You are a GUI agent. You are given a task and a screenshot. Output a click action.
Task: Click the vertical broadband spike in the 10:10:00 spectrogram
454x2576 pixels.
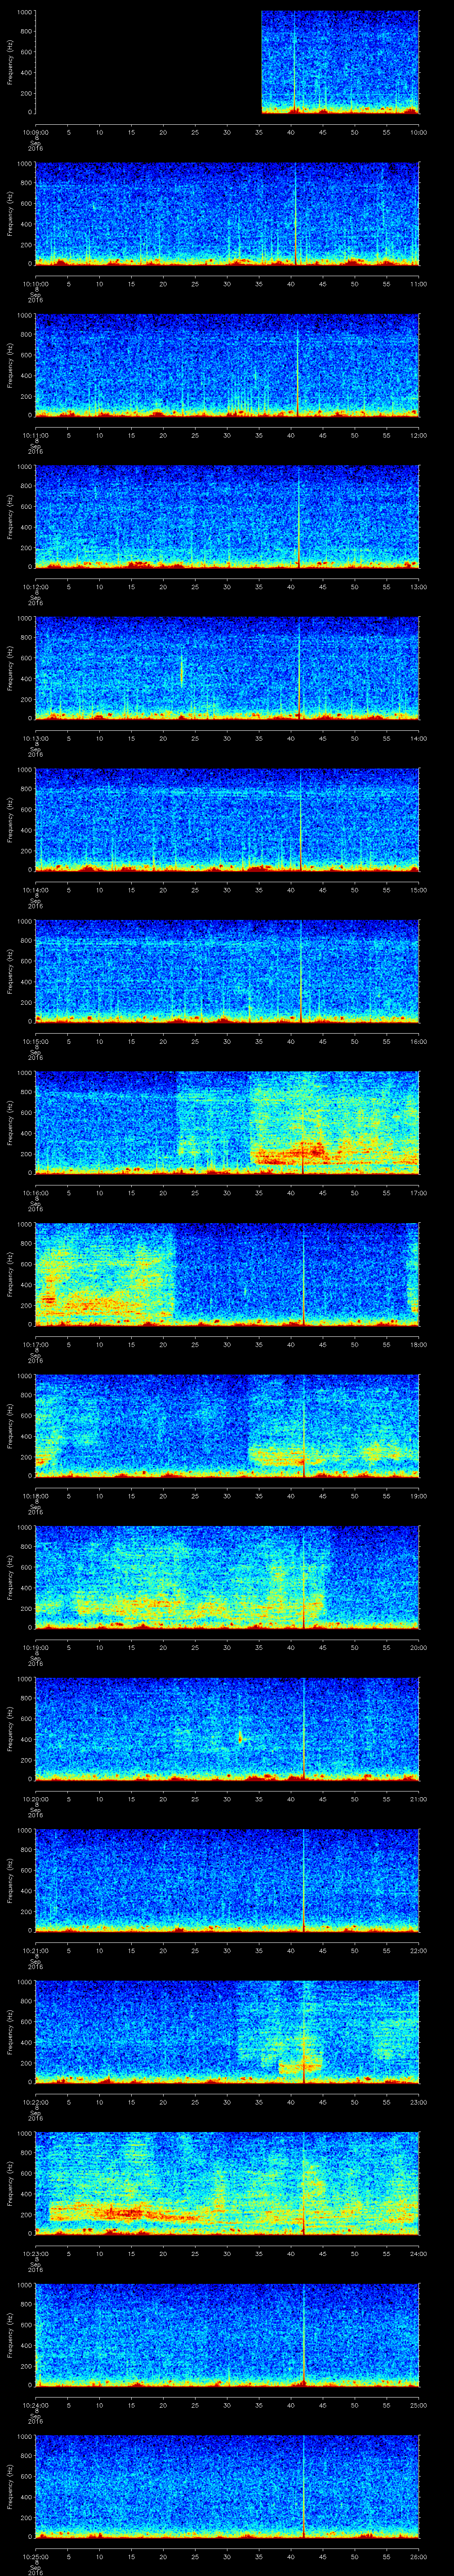click(296, 214)
